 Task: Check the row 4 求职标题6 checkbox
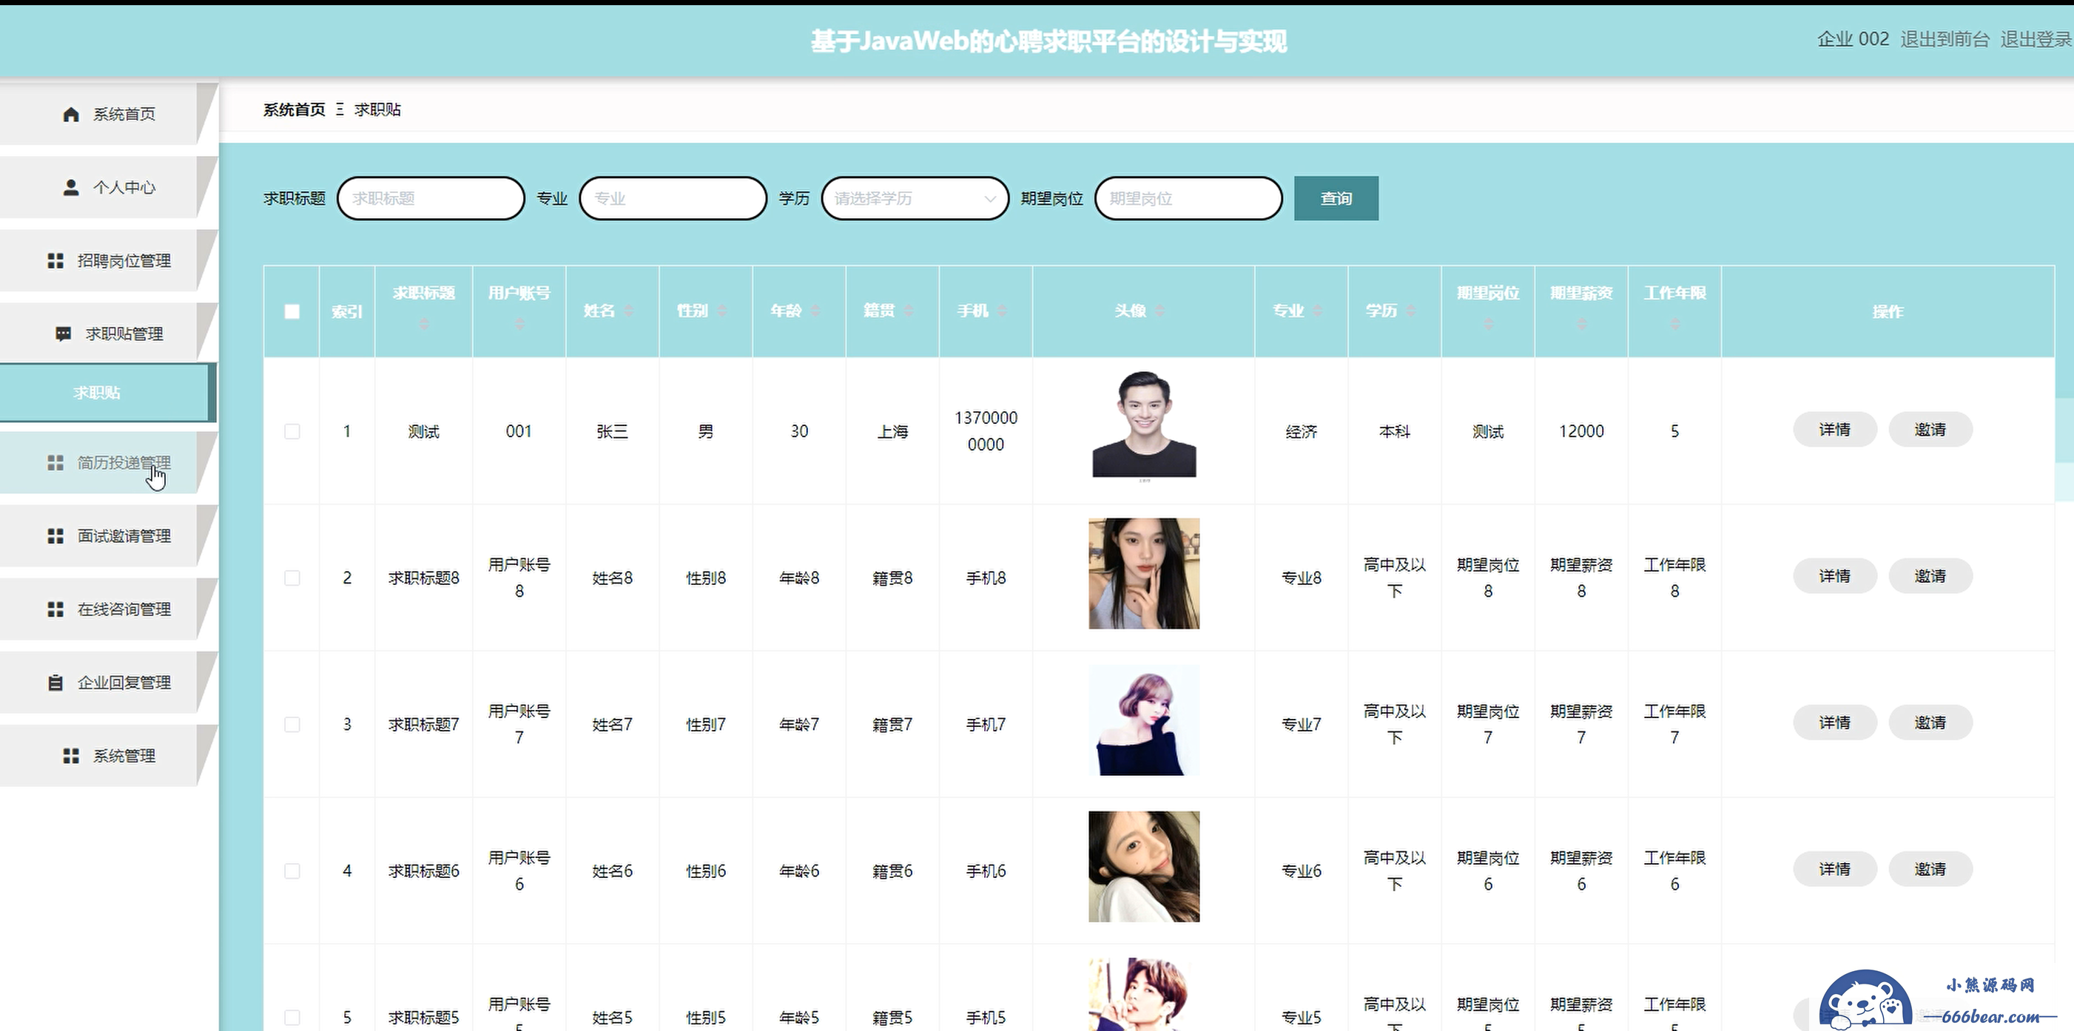pos(292,871)
